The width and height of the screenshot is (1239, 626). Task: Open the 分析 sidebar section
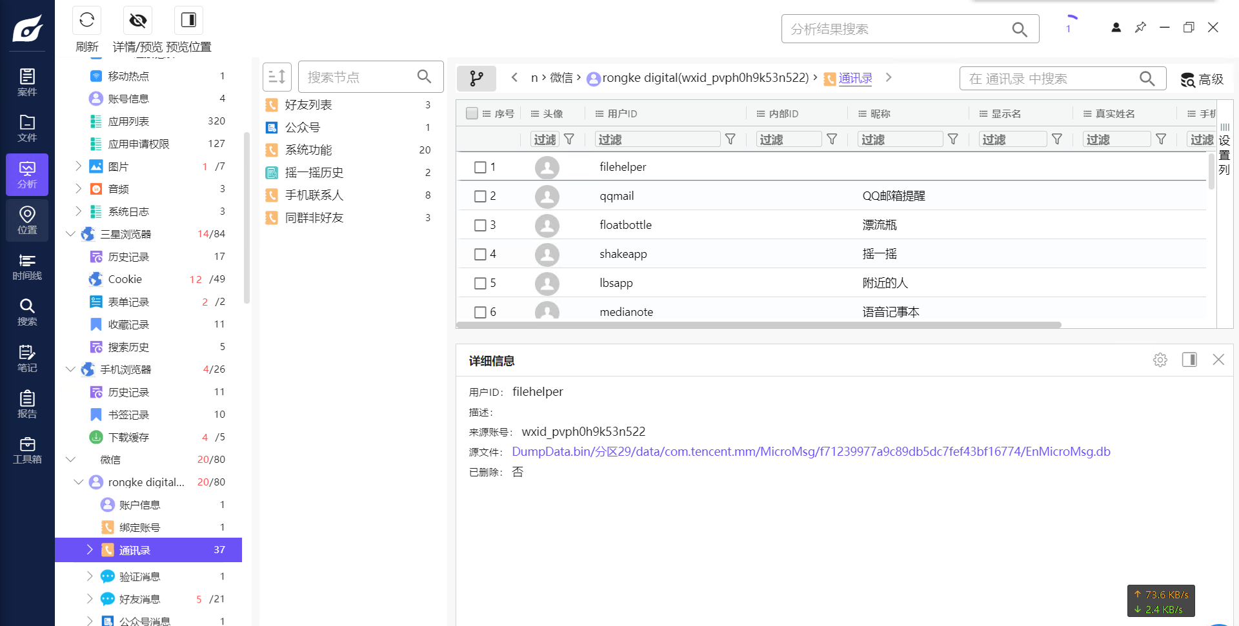[x=27, y=175]
